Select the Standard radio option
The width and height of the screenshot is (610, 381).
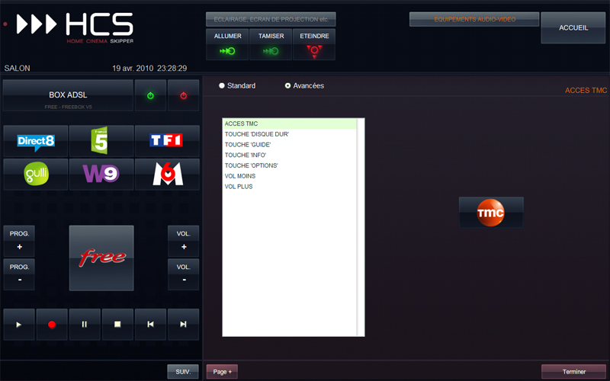tap(237, 85)
